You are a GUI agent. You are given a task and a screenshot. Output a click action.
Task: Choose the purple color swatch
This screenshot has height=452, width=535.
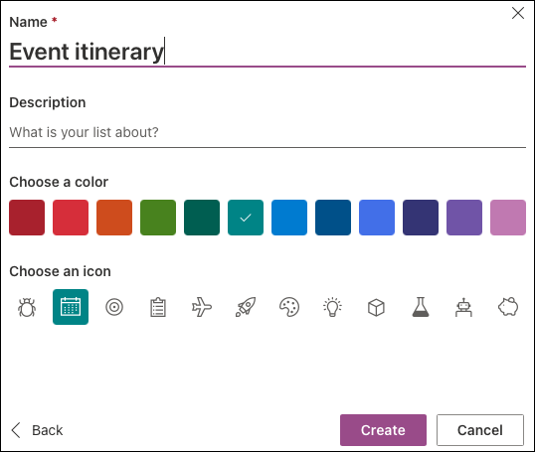tap(464, 218)
